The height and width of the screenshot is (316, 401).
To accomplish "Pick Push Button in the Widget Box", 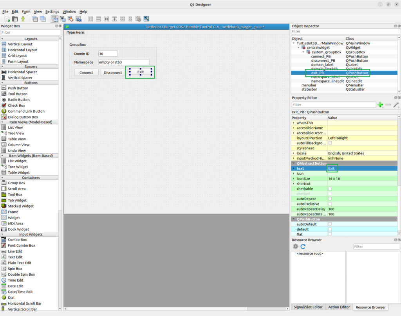I will tap(18, 88).
